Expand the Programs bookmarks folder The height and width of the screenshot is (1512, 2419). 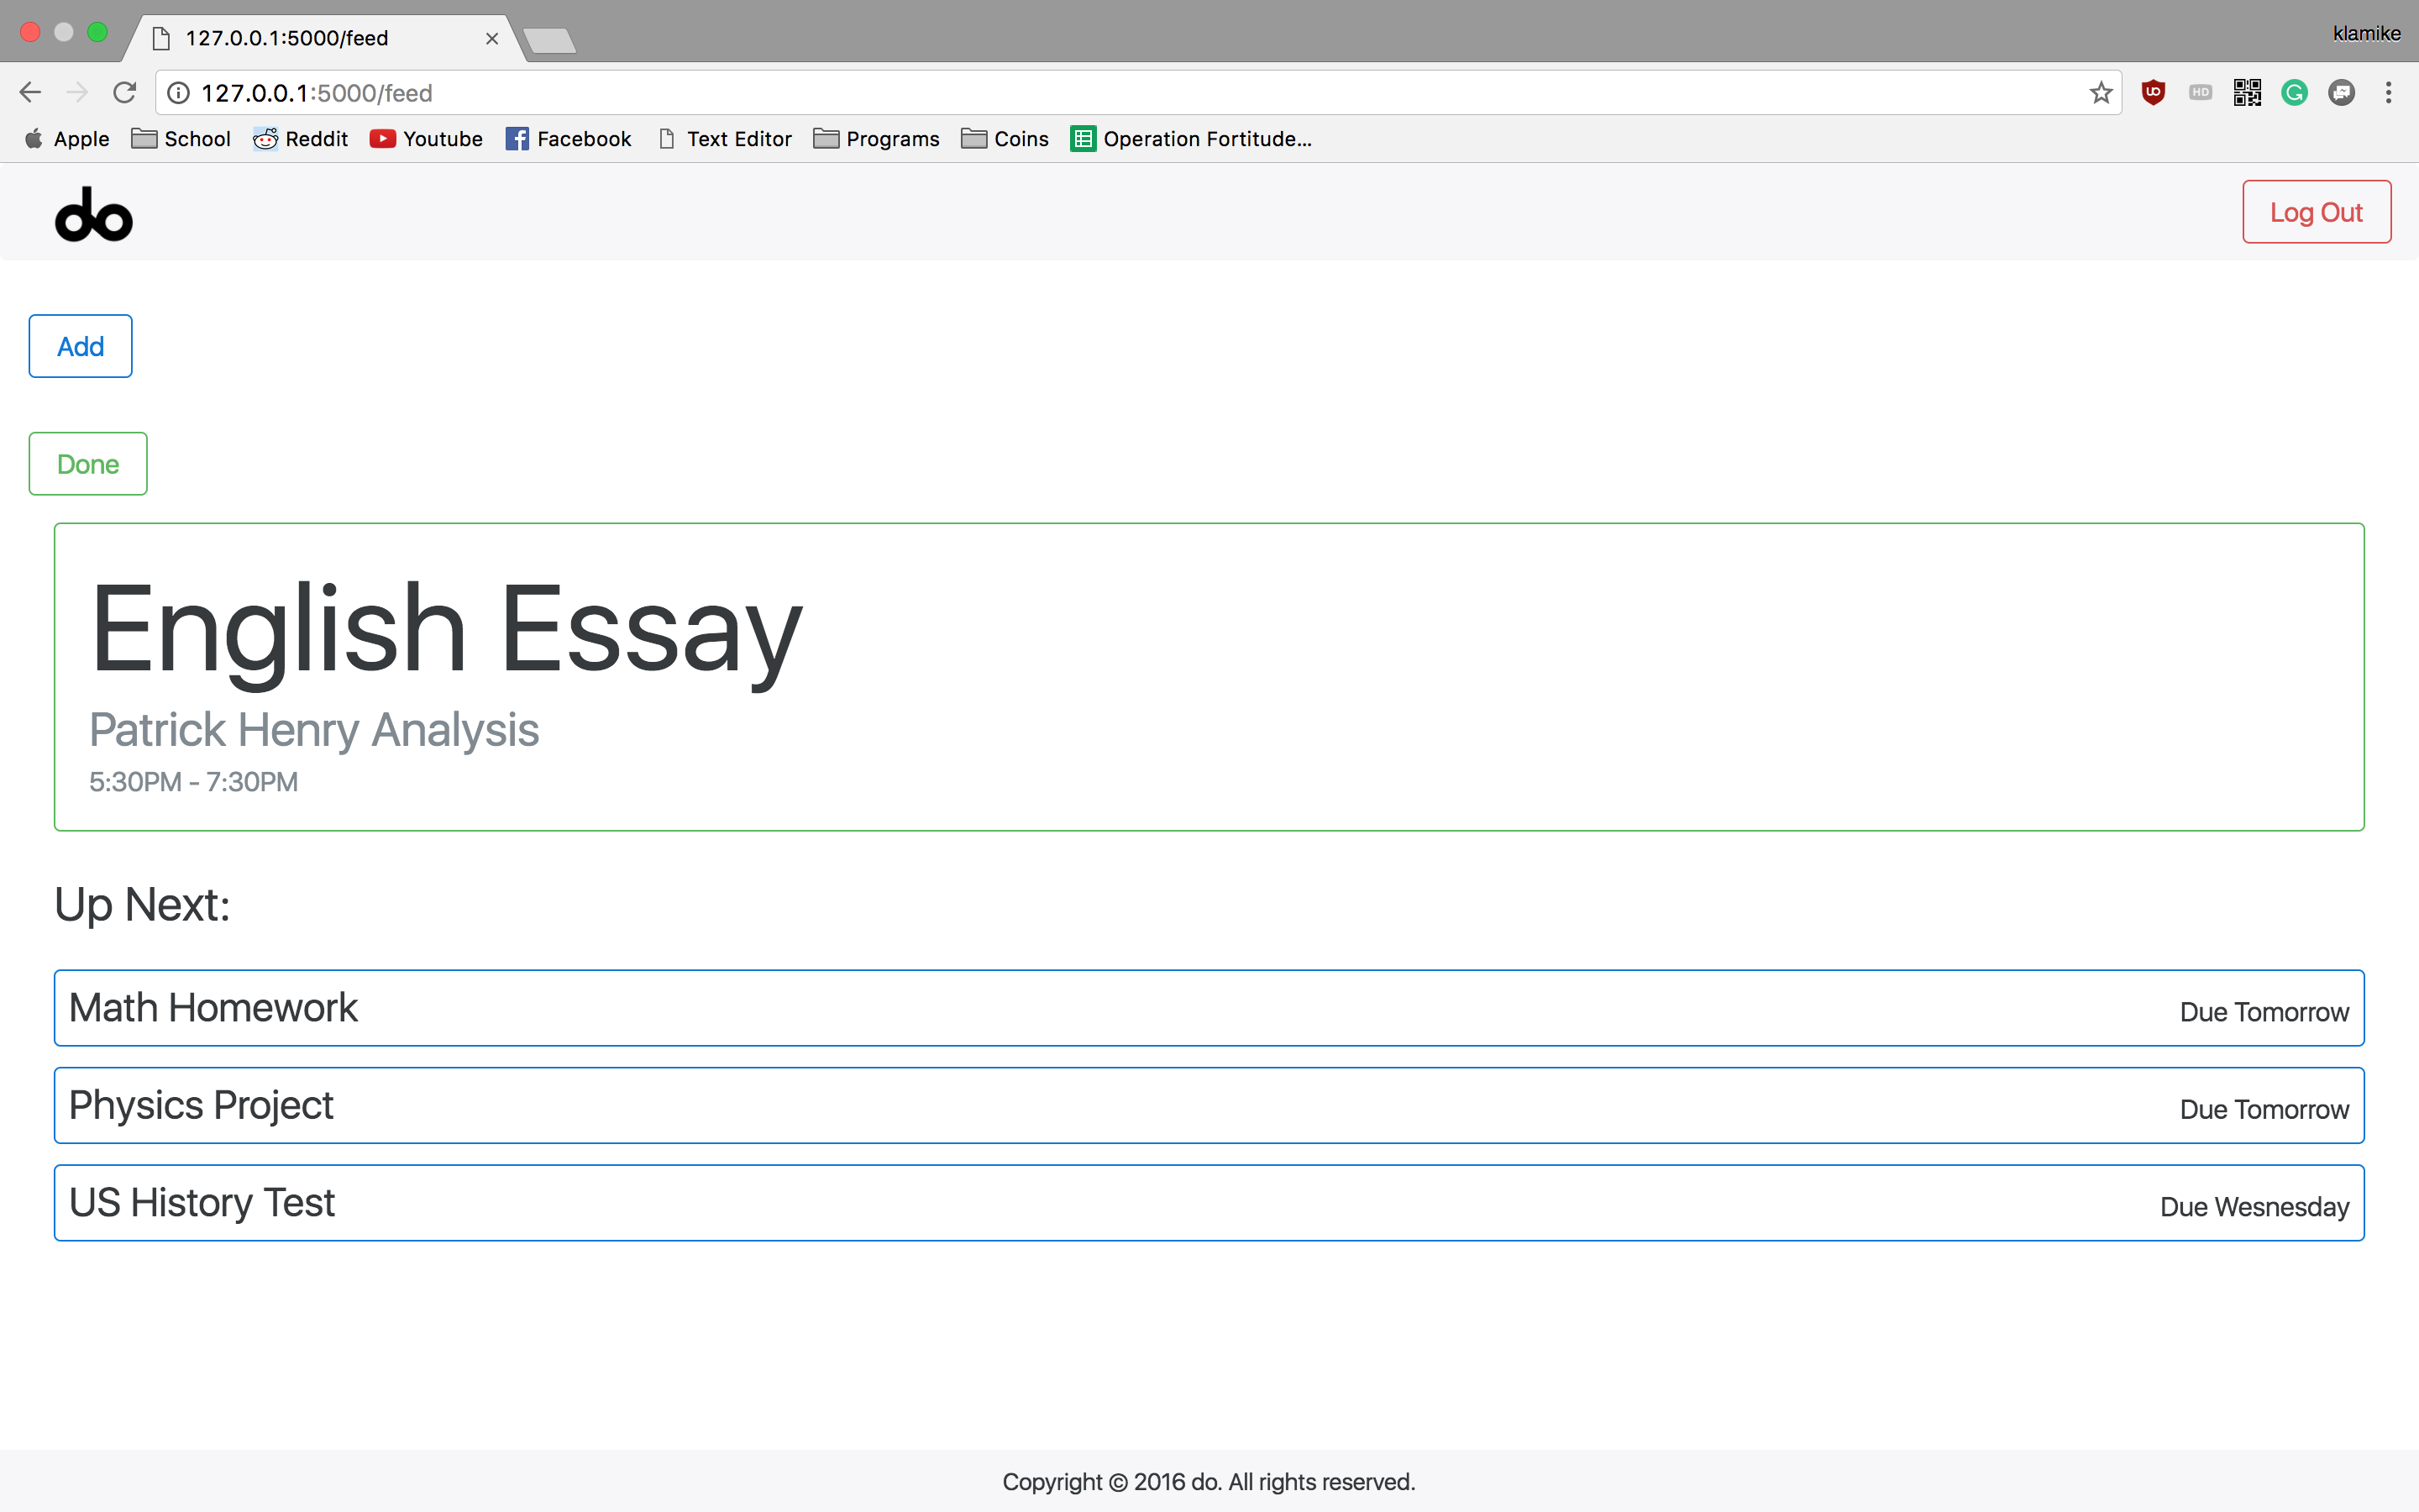(x=876, y=139)
